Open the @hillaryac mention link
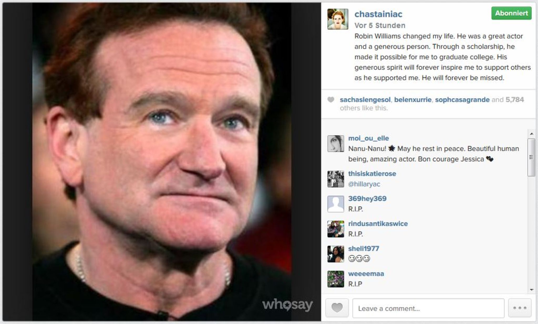Viewport: 538px width, 324px height. [x=364, y=184]
